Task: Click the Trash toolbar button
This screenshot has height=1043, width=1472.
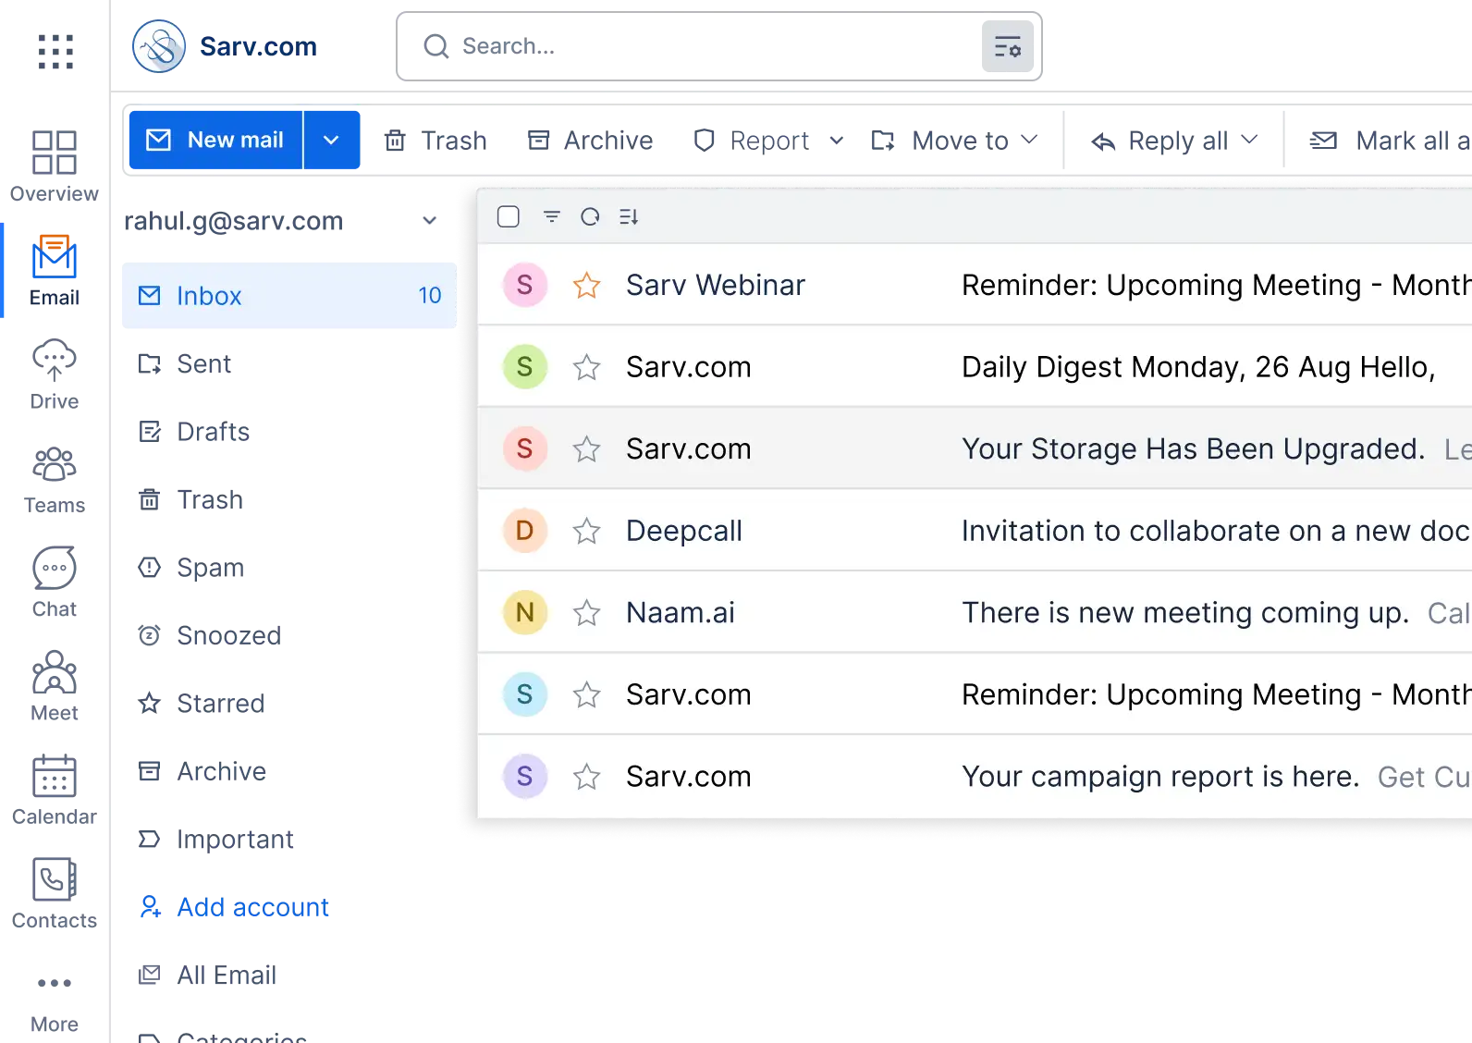Action: pos(435,141)
